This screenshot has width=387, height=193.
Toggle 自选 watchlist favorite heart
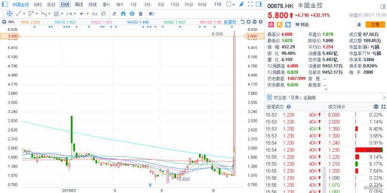pyautogui.click(x=302, y=25)
